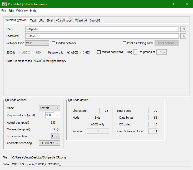Click the Password text field
This screenshot has height=170, width=193.
coord(102,36)
